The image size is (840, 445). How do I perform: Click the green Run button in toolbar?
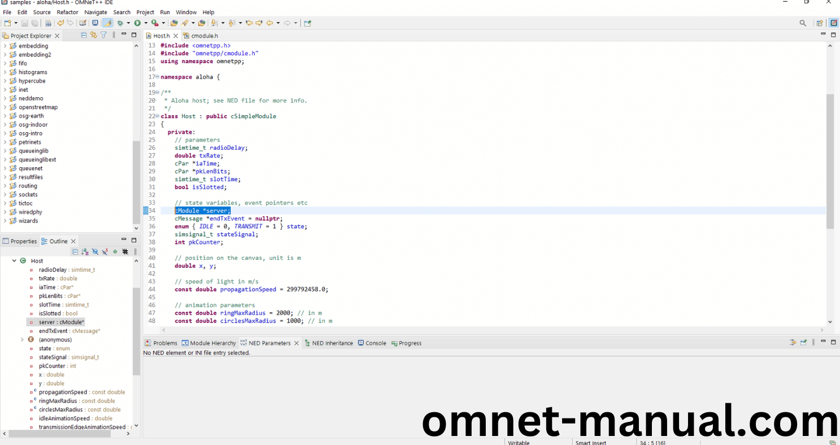[x=137, y=23]
